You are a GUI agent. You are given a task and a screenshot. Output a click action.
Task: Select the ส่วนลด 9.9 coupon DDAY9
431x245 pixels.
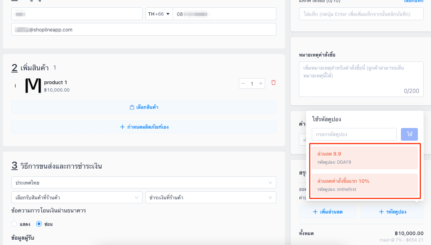[x=365, y=158]
